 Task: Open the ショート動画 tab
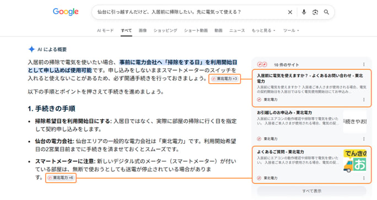(x=196, y=30)
